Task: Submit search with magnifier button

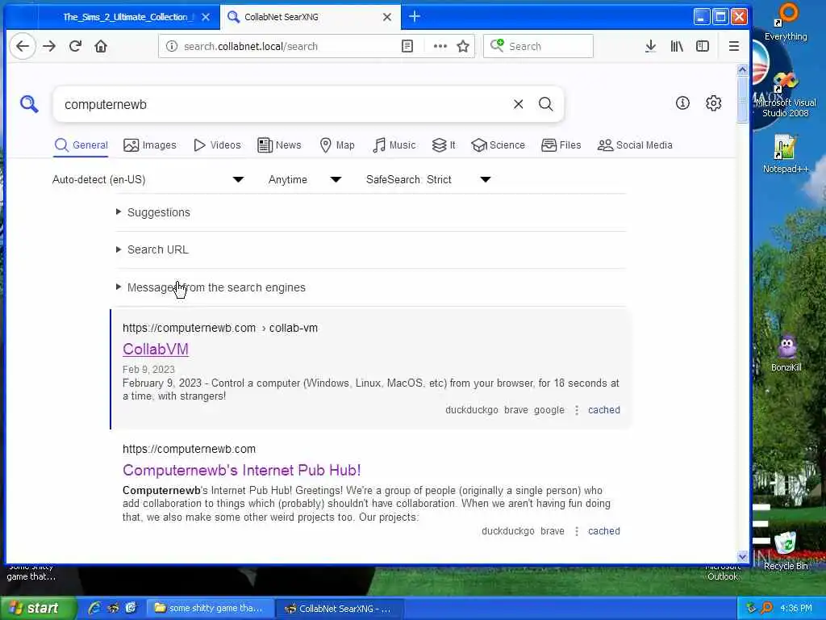Action: coord(546,104)
